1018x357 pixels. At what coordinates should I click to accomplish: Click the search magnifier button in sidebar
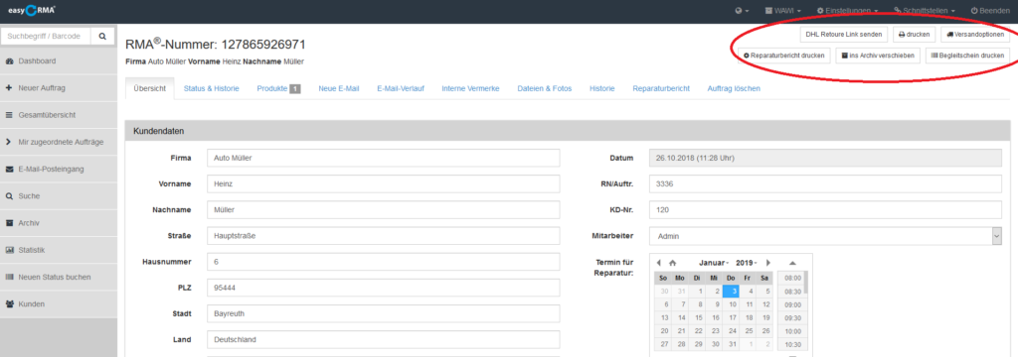point(102,37)
